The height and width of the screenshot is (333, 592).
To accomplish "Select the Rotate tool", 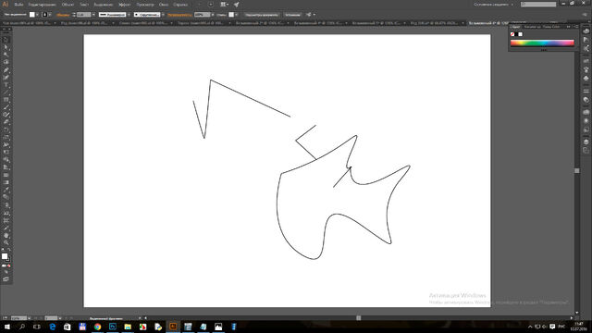I will (6, 129).
